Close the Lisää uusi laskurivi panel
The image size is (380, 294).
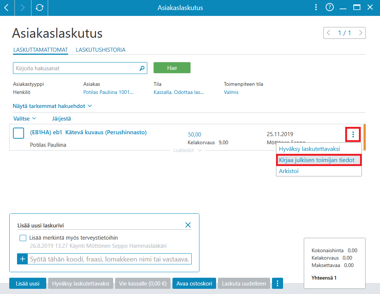pos(188,225)
